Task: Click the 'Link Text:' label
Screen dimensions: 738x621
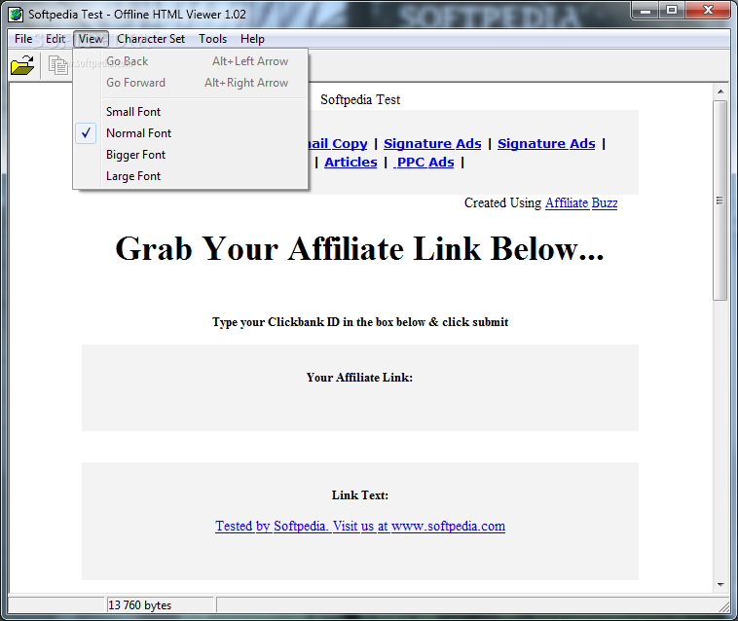Action: pyautogui.click(x=360, y=494)
